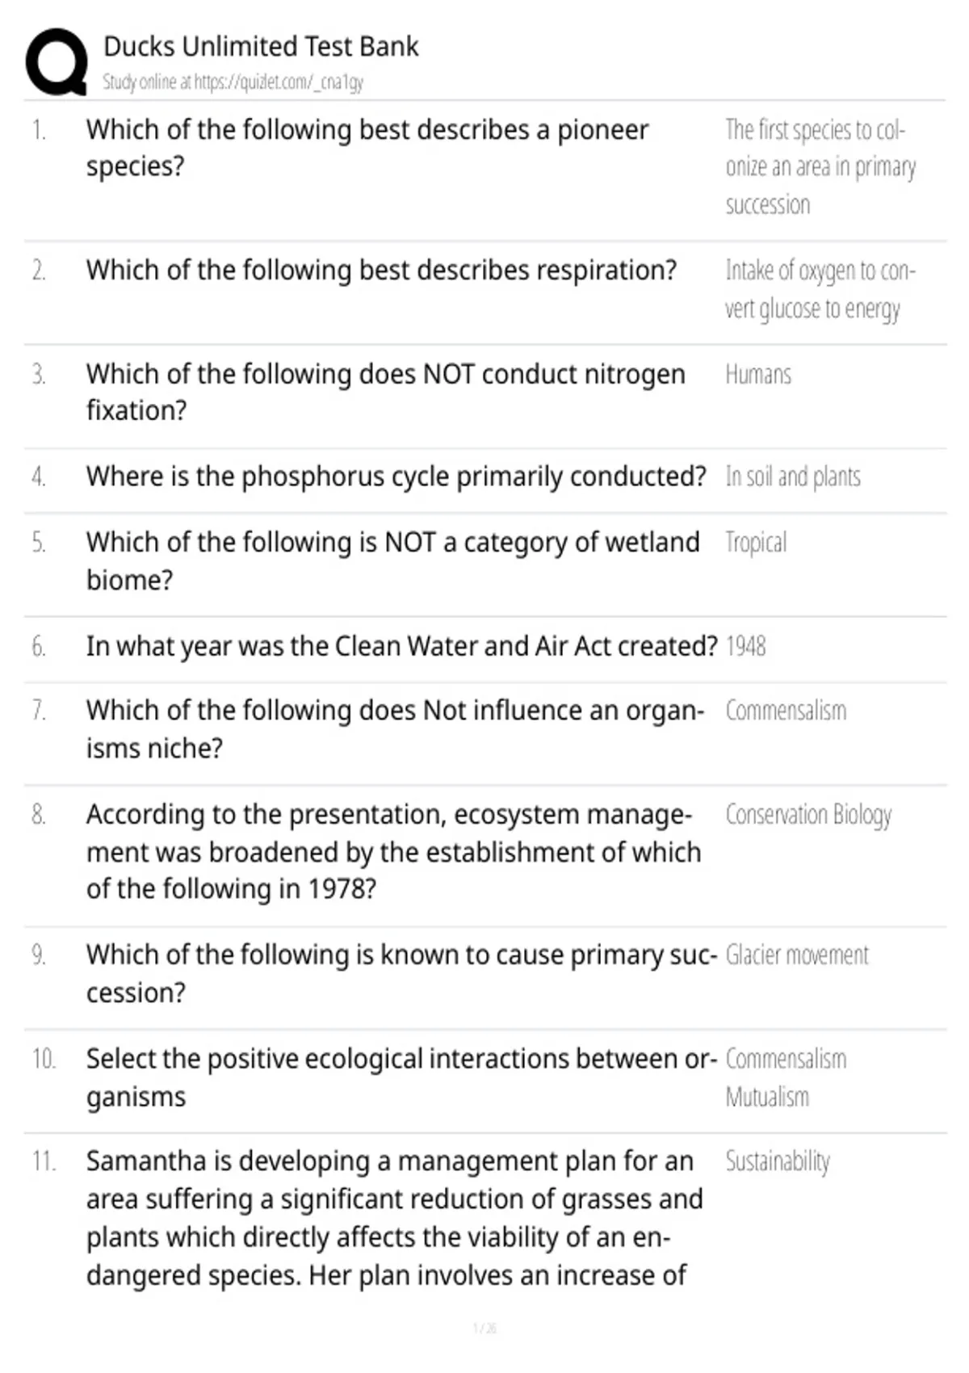Click the '1948' answer
This screenshot has height=1373, width=969.
[746, 646]
